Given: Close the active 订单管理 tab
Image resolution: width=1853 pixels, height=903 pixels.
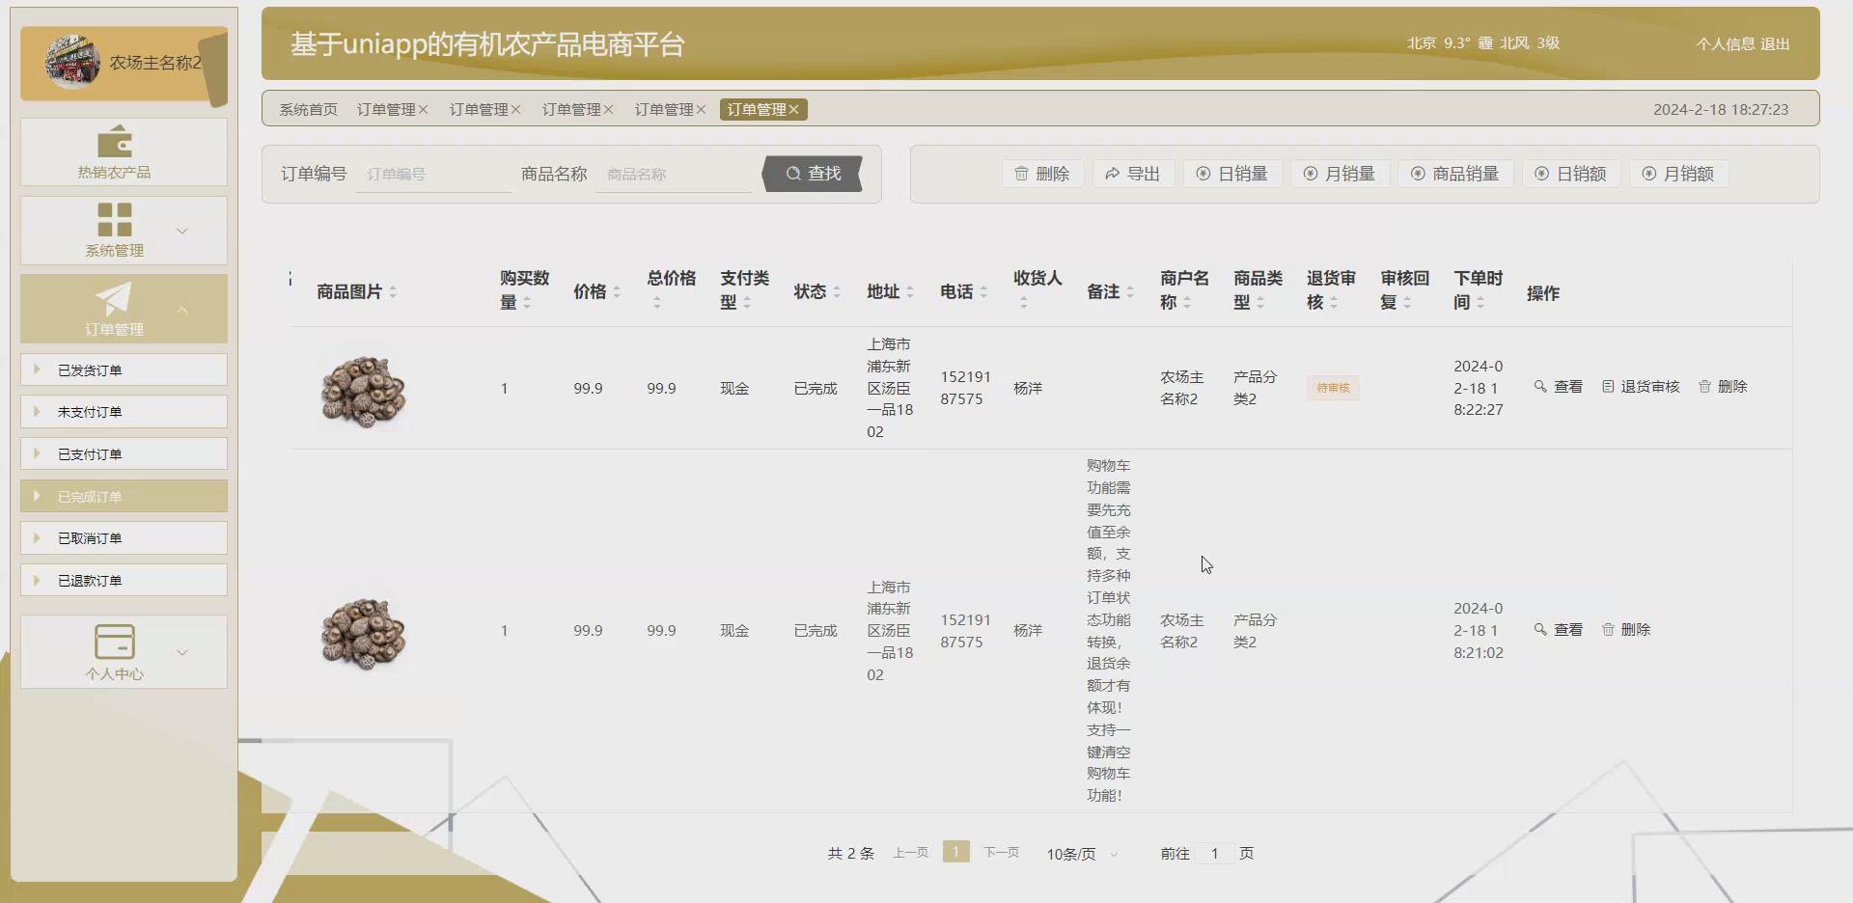Looking at the screenshot, I should (793, 110).
